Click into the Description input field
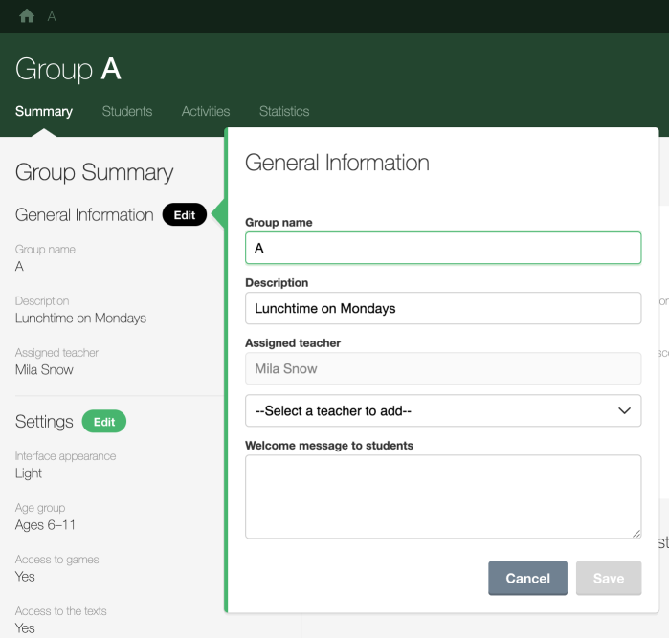The image size is (669, 638). pyautogui.click(x=442, y=308)
